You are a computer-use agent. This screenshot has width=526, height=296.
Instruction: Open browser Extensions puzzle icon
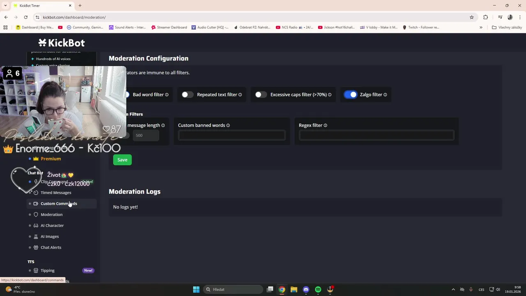[x=486, y=17]
